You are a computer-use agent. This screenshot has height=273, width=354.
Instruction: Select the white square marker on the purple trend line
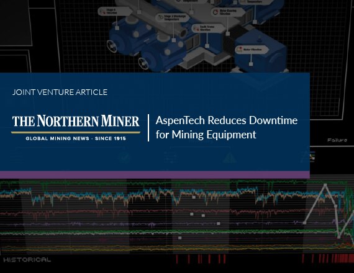[219, 223]
